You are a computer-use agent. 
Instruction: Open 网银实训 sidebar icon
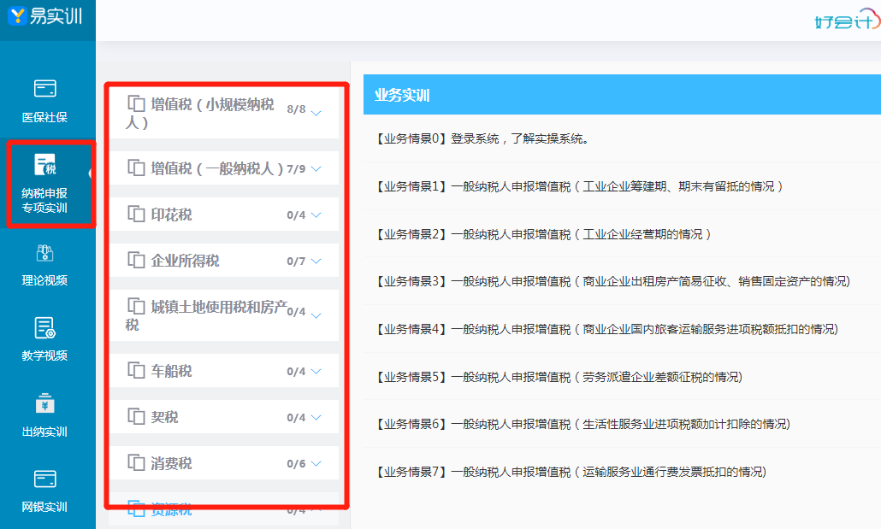click(x=45, y=479)
